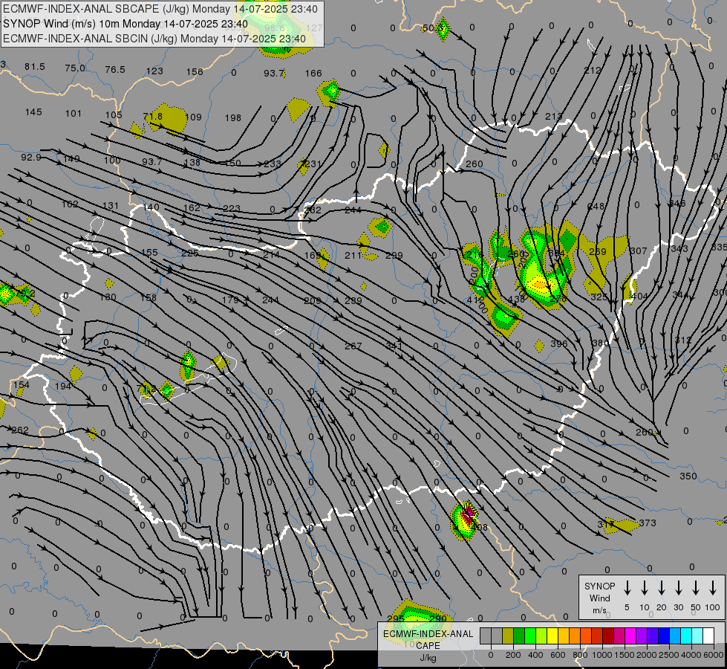Click the map value 198
This screenshot has width=727, height=669.
point(233,118)
